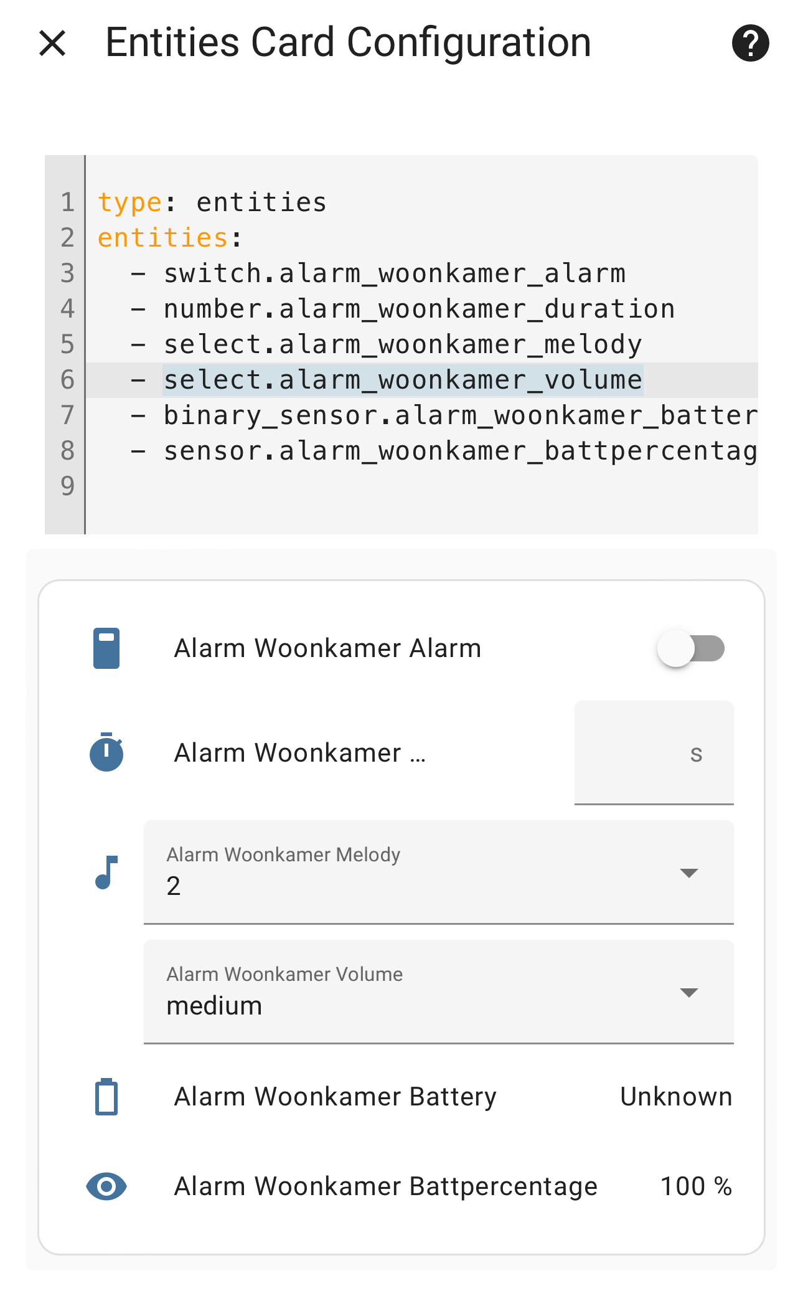Click the eye icon for Battpercentage

[106, 1186]
